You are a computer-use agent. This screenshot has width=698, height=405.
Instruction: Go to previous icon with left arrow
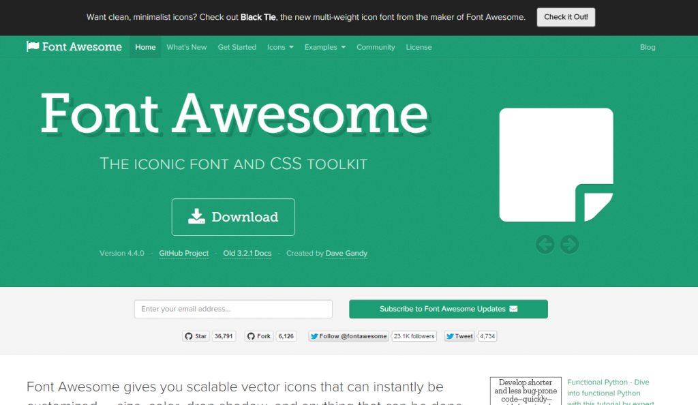click(545, 244)
